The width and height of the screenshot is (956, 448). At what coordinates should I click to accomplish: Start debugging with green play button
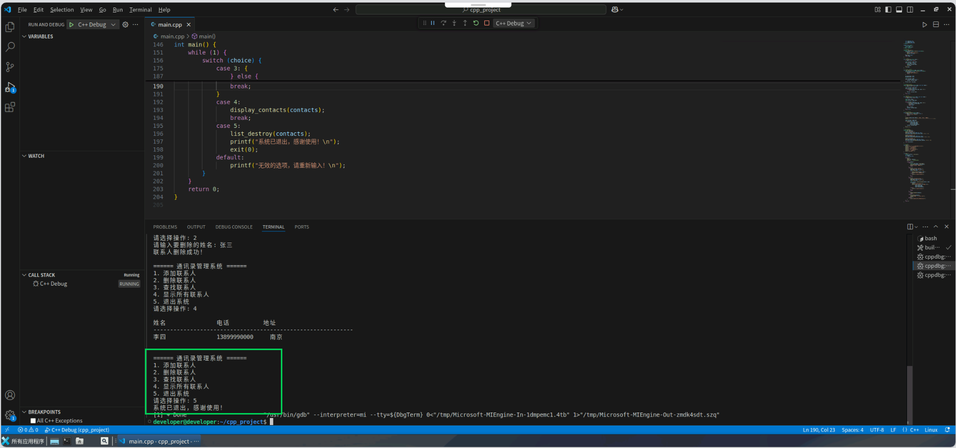point(71,24)
